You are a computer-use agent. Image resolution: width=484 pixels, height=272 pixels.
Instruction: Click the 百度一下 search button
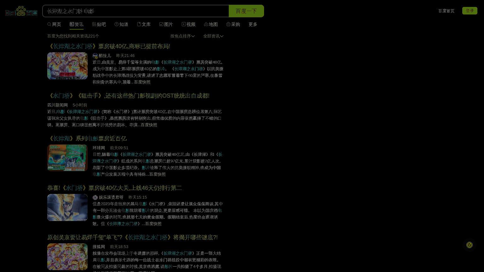246,11
